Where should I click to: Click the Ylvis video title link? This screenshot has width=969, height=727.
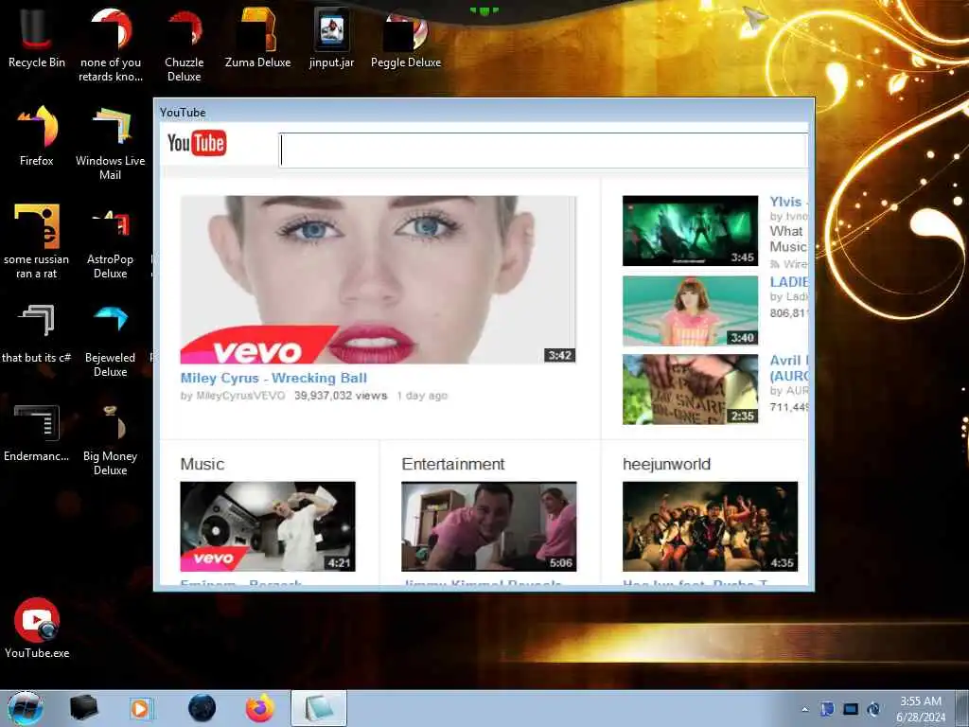788,202
